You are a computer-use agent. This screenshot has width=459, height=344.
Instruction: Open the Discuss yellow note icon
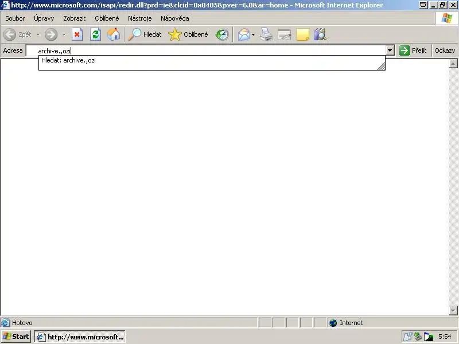tap(303, 34)
